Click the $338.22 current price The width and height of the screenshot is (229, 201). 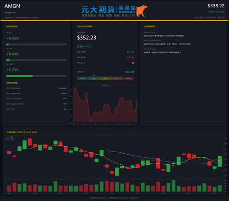216,6
